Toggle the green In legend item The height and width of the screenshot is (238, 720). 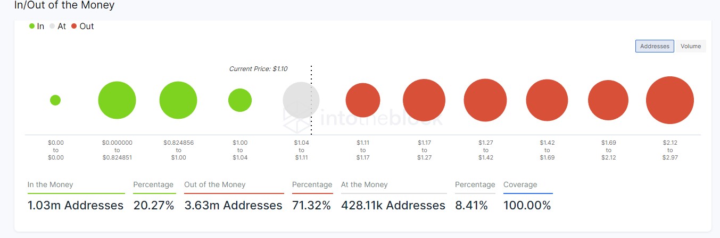37,26
